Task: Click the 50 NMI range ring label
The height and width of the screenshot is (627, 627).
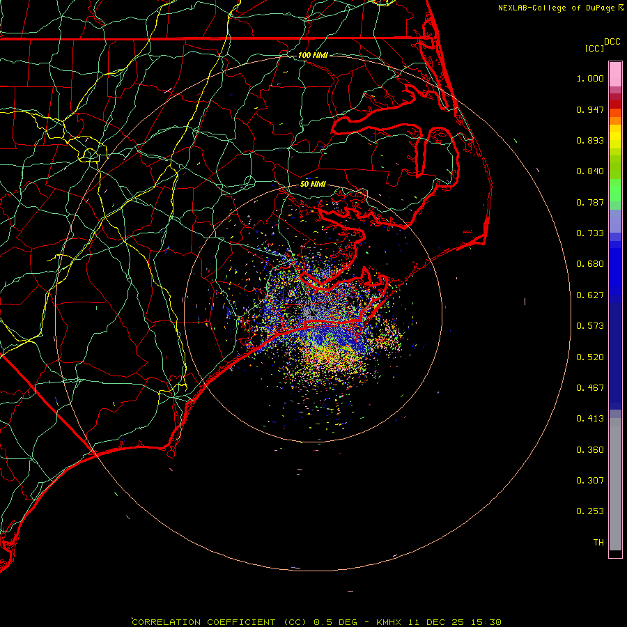Action: click(313, 185)
